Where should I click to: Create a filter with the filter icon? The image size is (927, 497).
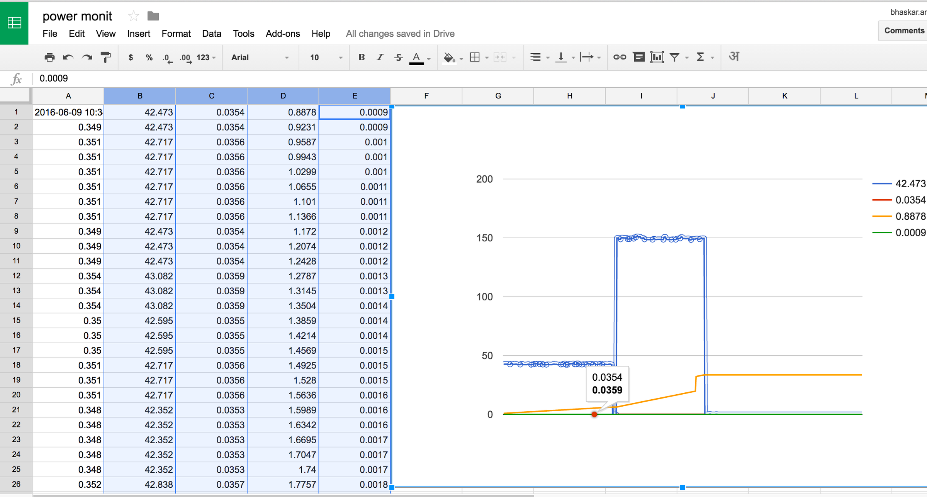674,57
